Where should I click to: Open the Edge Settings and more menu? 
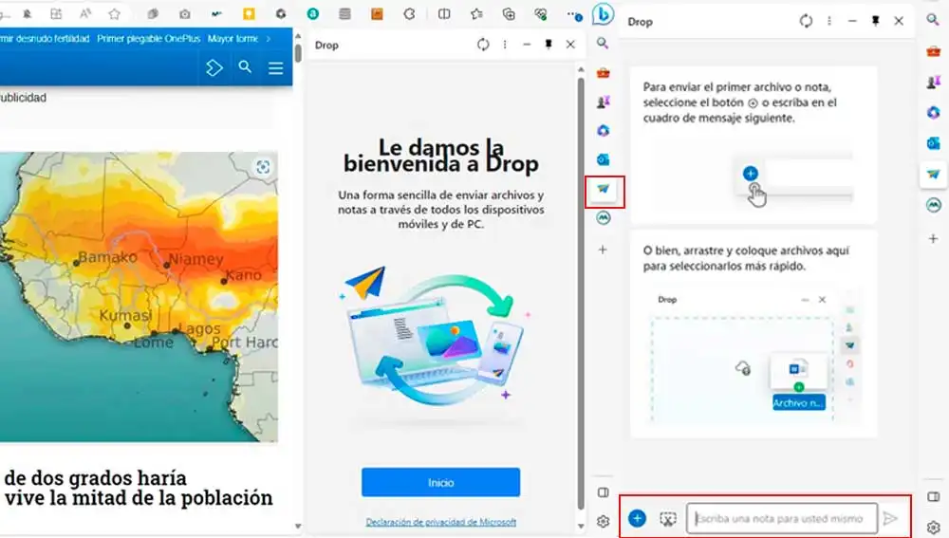click(572, 14)
